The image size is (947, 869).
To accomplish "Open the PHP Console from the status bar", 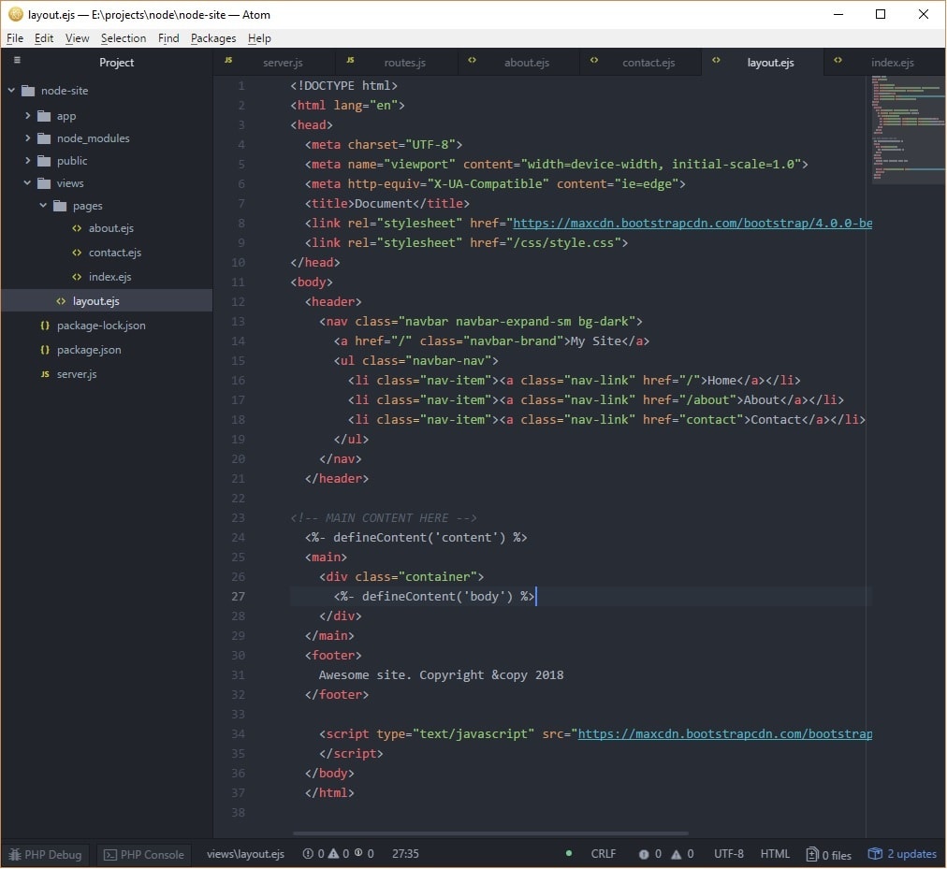I will (x=143, y=854).
